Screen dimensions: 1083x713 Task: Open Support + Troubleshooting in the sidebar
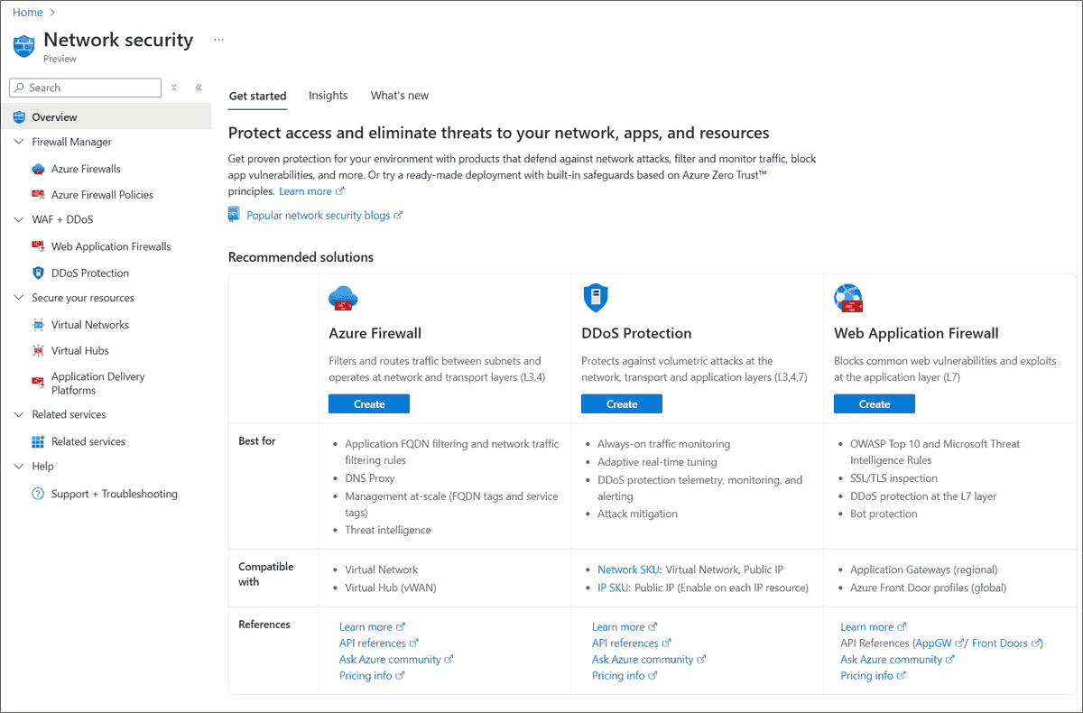point(115,494)
